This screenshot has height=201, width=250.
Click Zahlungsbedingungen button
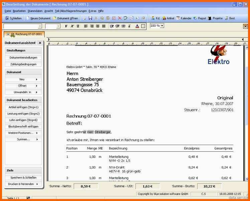tap(23, 64)
